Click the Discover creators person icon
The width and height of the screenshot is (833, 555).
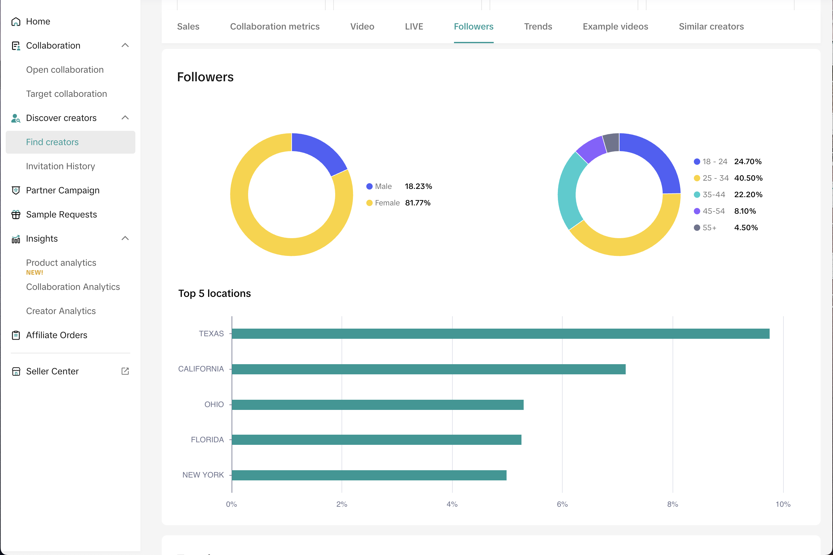16,118
